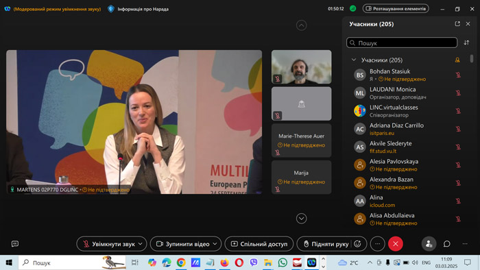
Task: Select the Marija video tile
Action: pos(302,177)
